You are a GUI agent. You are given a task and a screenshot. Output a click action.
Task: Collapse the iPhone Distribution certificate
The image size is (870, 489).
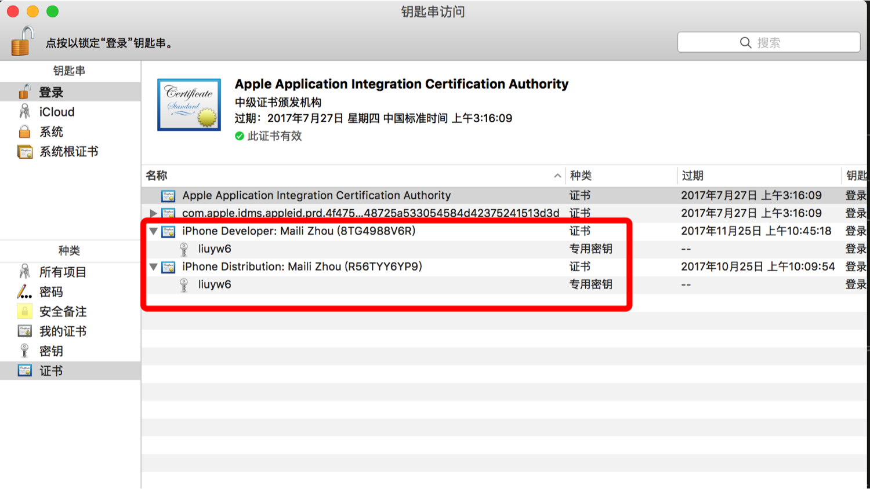pos(153,267)
